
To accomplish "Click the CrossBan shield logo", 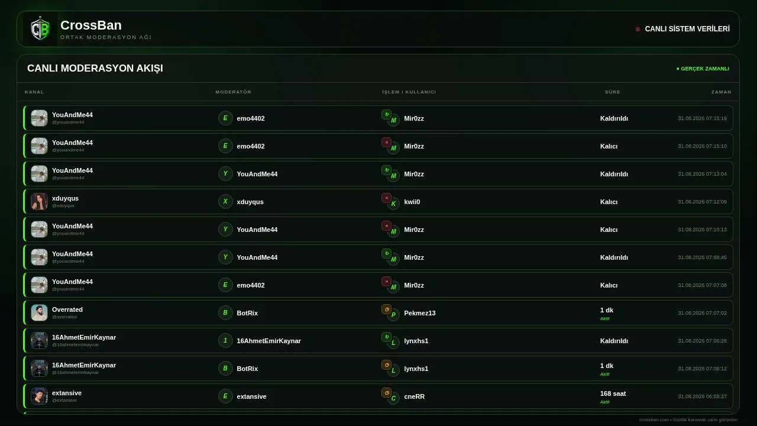I will [x=40, y=29].
